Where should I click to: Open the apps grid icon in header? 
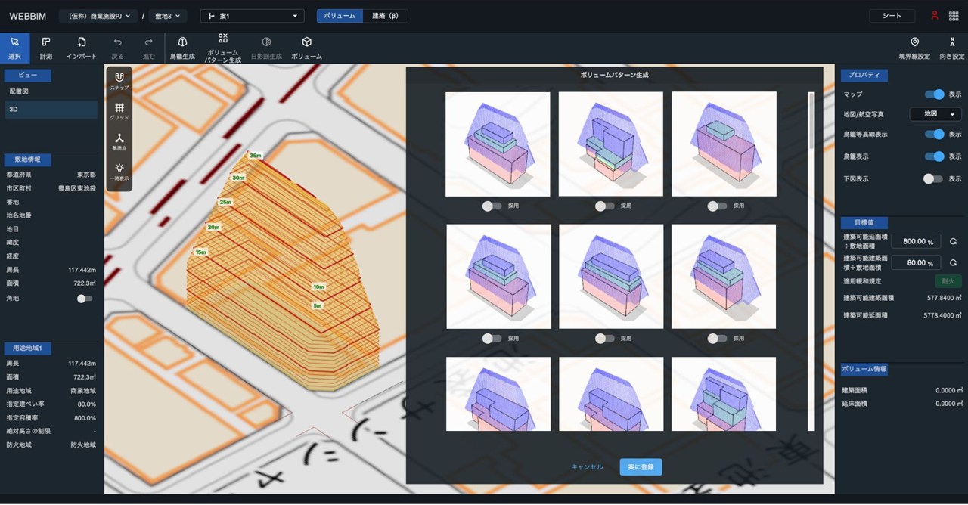[954, 16]
